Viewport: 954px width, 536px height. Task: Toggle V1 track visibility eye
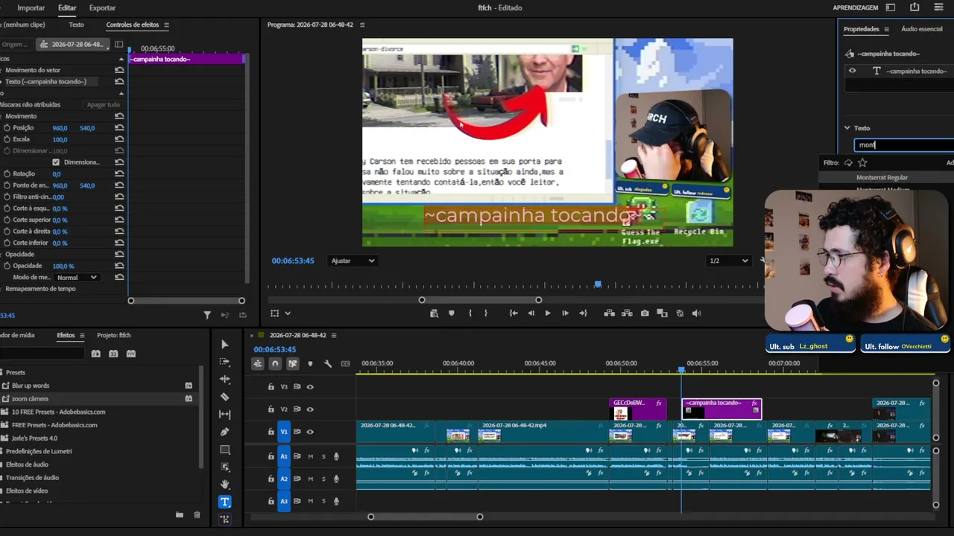click(310, 432)
